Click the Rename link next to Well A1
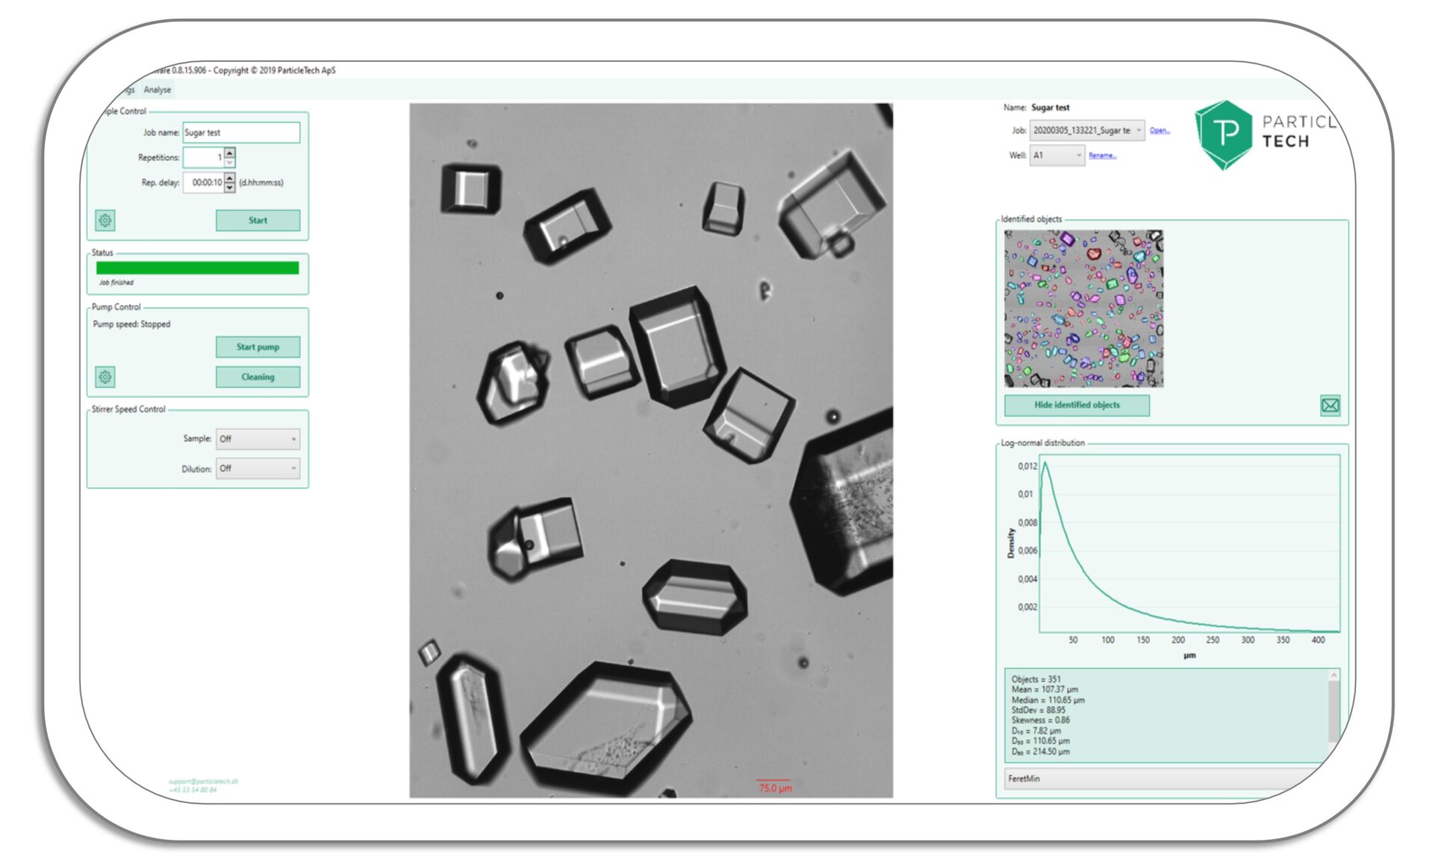The height and width of the screenshot is (866, 1437). pos(1102,156)
